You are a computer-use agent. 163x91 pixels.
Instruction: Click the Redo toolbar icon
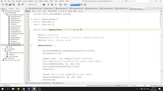point(23,5)
